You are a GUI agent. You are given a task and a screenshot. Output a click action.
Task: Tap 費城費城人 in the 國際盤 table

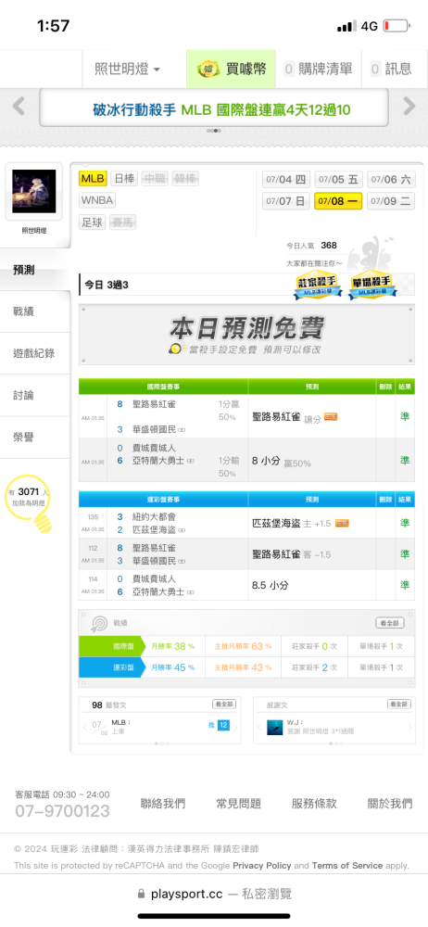[155, 448]
